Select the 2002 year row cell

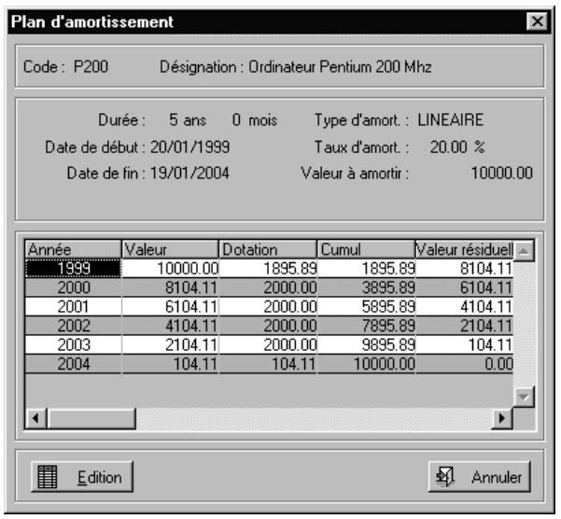[74, 326]
